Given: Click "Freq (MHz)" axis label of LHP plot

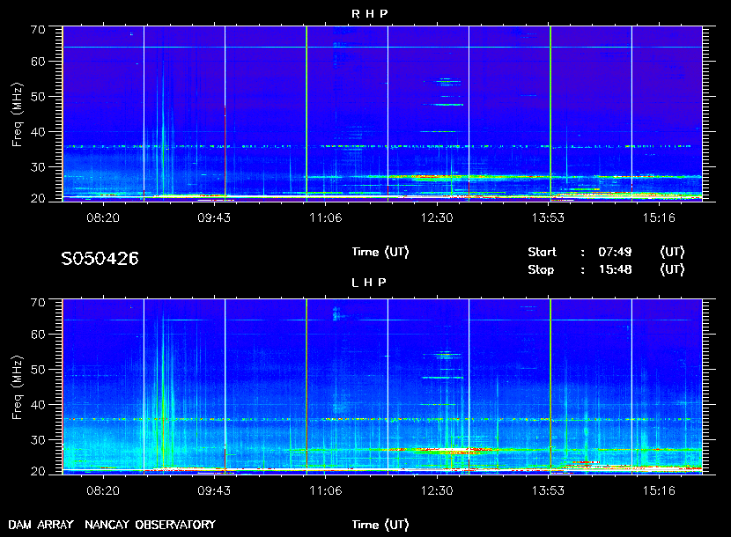Looking at the screenshot, I should [x=18, y=388].
